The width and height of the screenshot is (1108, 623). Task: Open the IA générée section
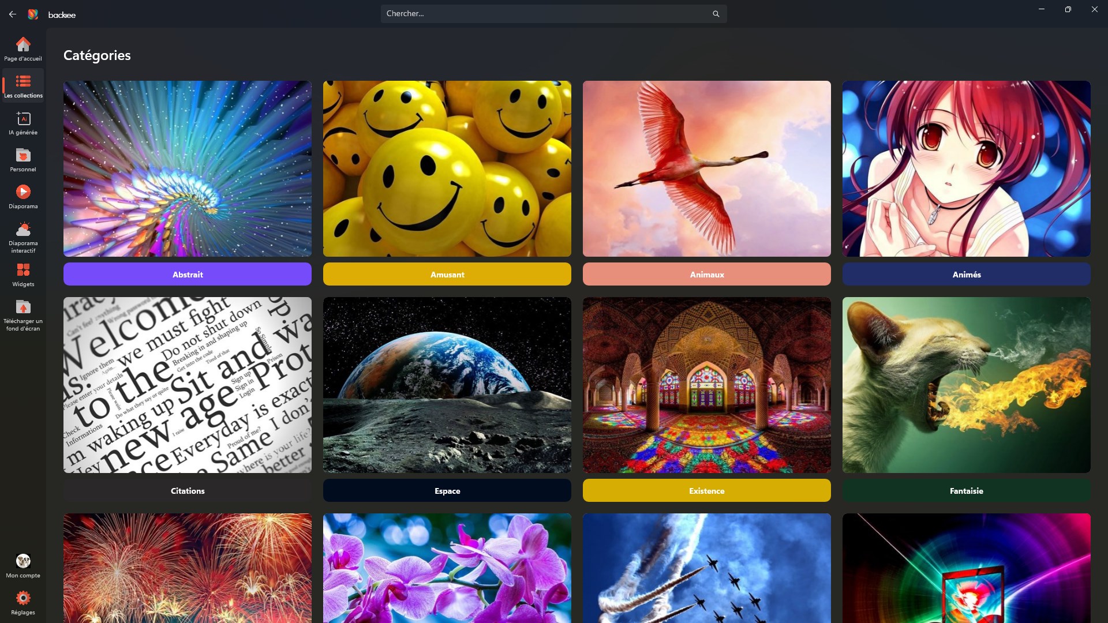click(23, 119)
